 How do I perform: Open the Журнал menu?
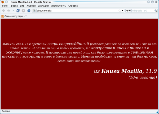click(x=31, y=6)
